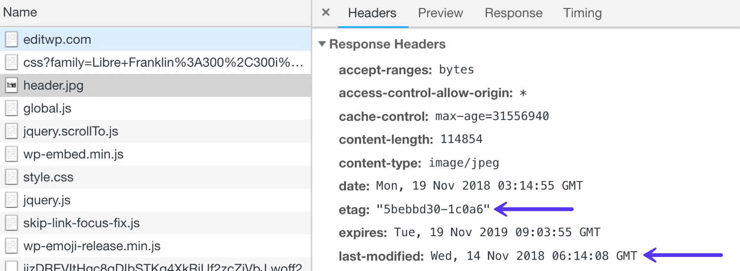Viewport: 740px width, 271px height.
Task: Click the image thumbnail icon for header.jpg
Action: click(x=12, y=85)
